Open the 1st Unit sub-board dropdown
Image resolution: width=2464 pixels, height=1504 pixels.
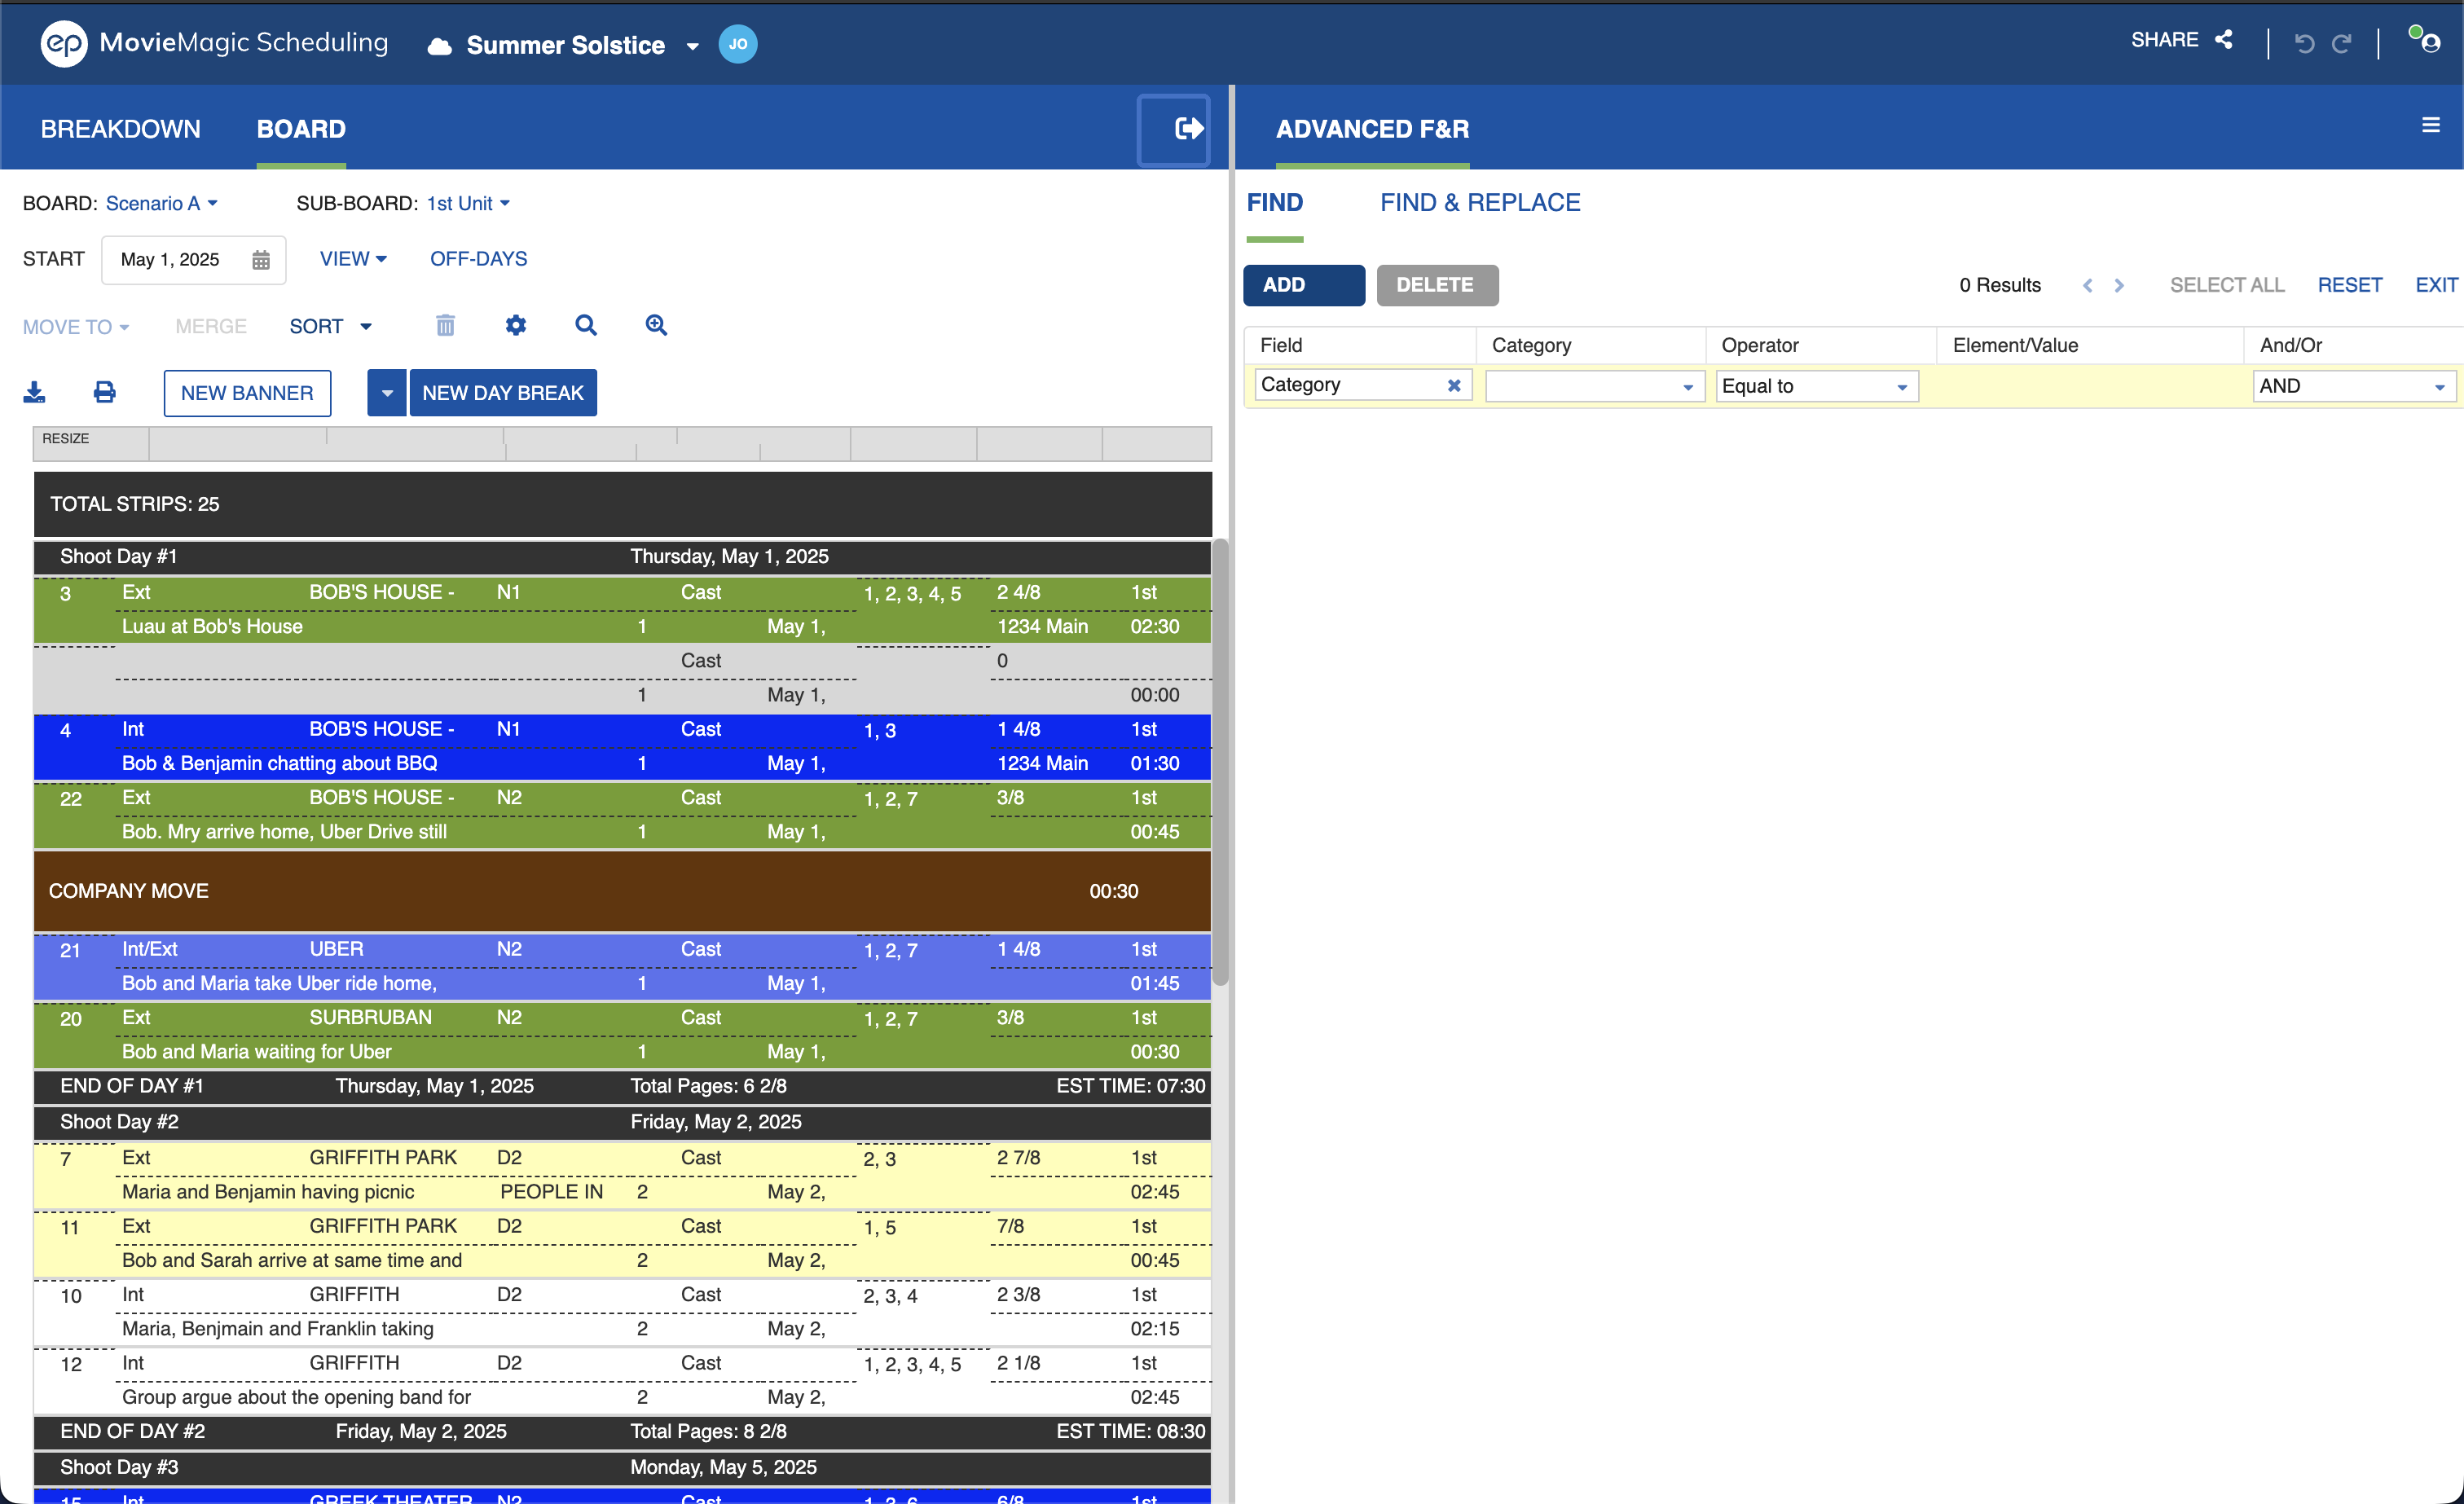pyautogui.click(x=468, y=203)
